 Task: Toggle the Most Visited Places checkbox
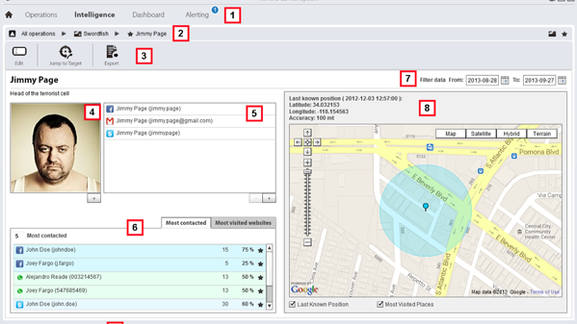(380, 304)
